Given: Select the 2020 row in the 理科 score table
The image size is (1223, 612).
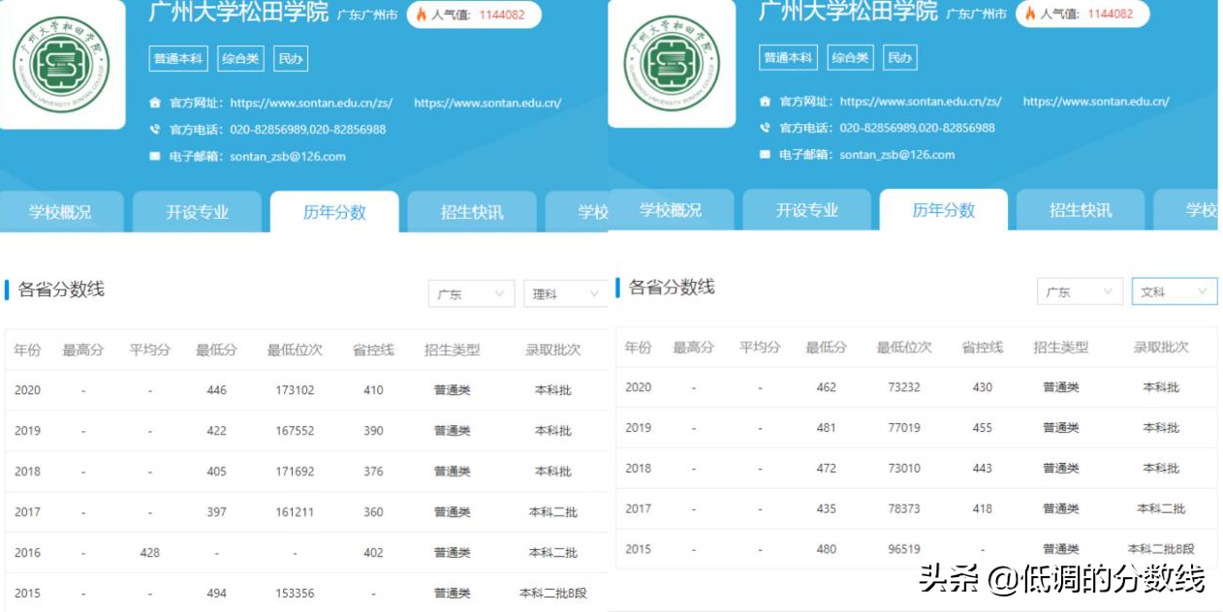Looking at the screenshot, I should 291,389.
